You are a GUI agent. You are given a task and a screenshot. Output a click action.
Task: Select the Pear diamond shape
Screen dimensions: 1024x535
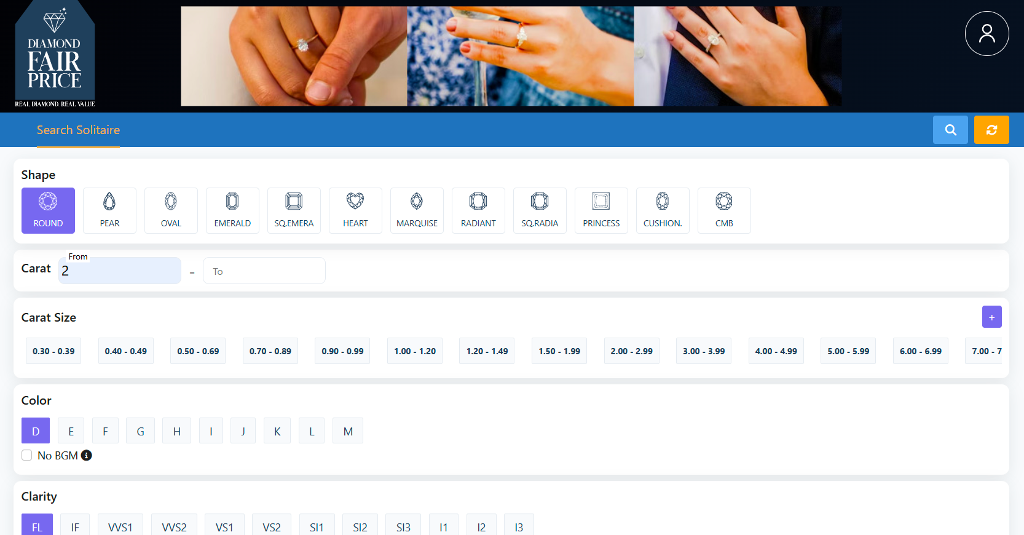pyautogui.click(x=109, y=210)
